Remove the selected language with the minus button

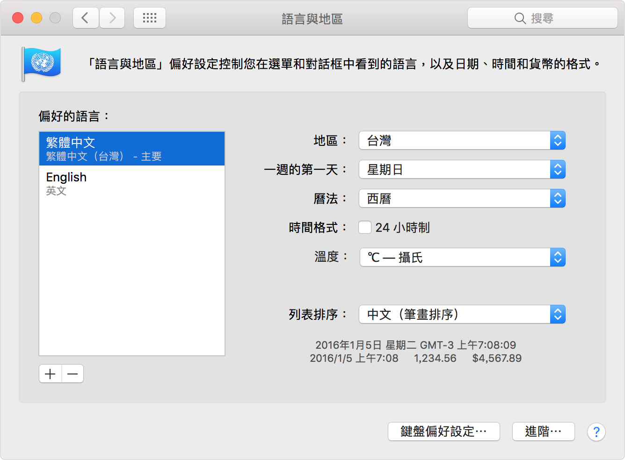[73, 374]
